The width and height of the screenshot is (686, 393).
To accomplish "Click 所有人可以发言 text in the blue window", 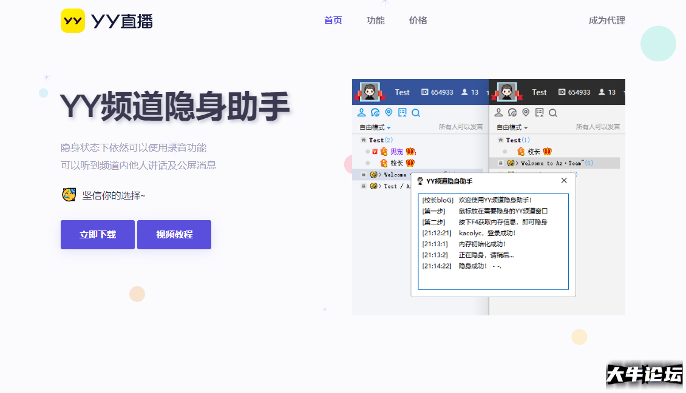I will (461, 127).
